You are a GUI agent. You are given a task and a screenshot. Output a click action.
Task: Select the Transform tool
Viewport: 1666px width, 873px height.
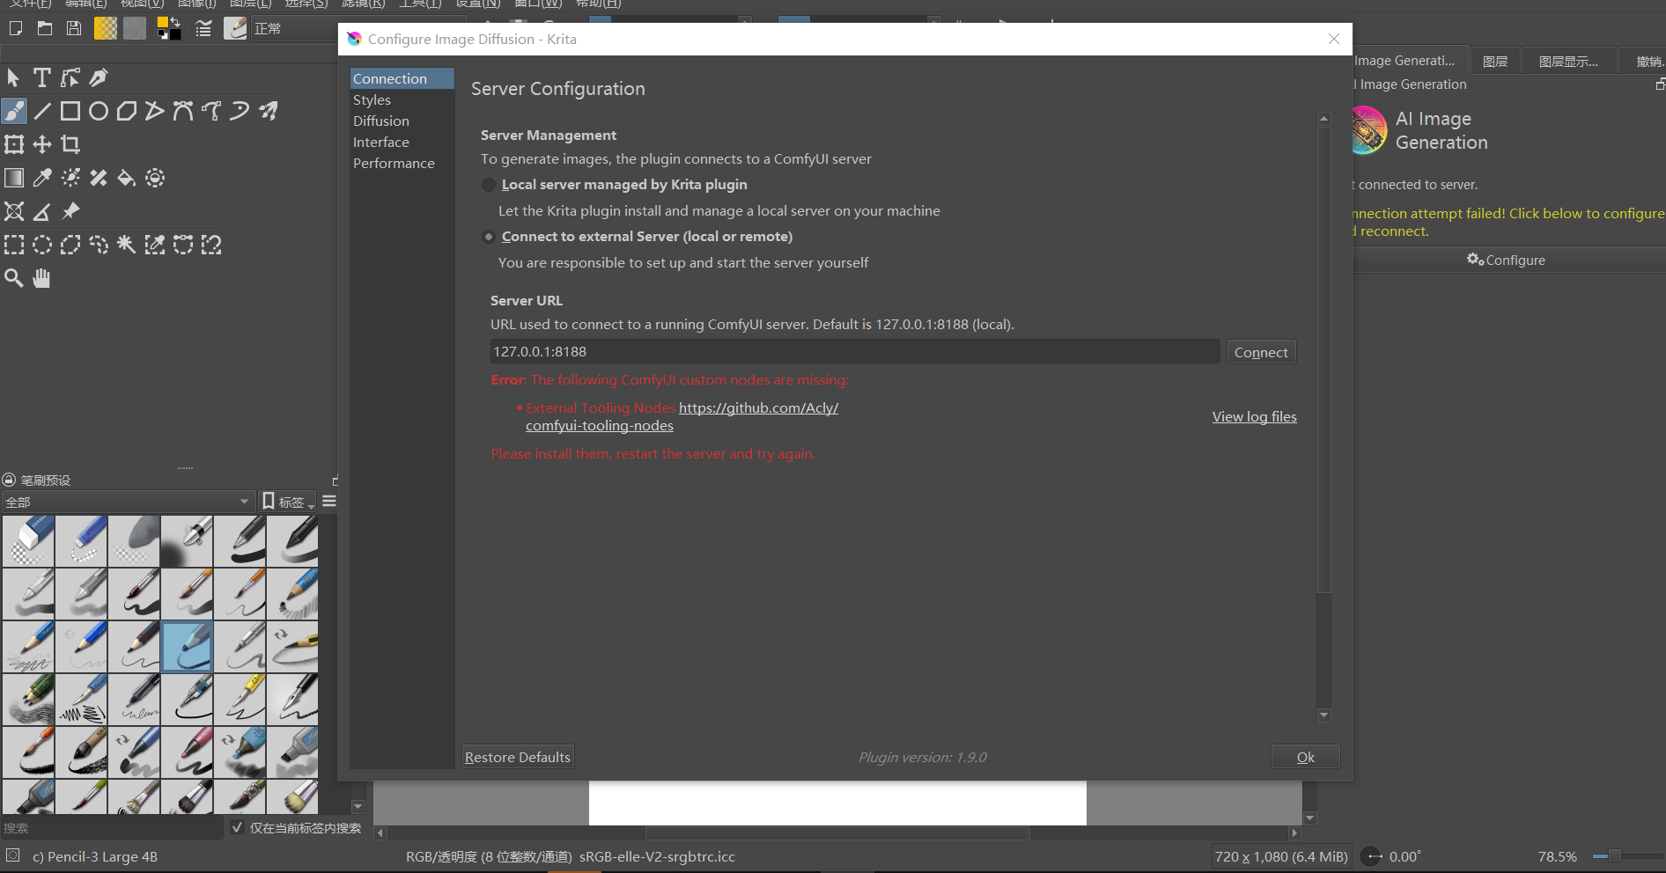click(14, 144)
